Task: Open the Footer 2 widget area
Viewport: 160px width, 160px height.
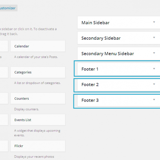Action: (90, 85)
